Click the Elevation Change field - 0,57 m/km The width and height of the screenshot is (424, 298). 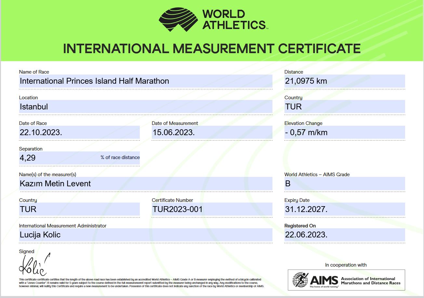pyautogui.click(x=345, y=132)
